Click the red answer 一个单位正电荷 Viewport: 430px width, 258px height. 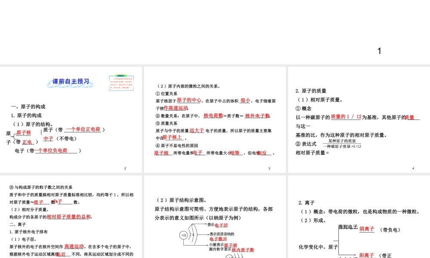[x=83, y=129]
